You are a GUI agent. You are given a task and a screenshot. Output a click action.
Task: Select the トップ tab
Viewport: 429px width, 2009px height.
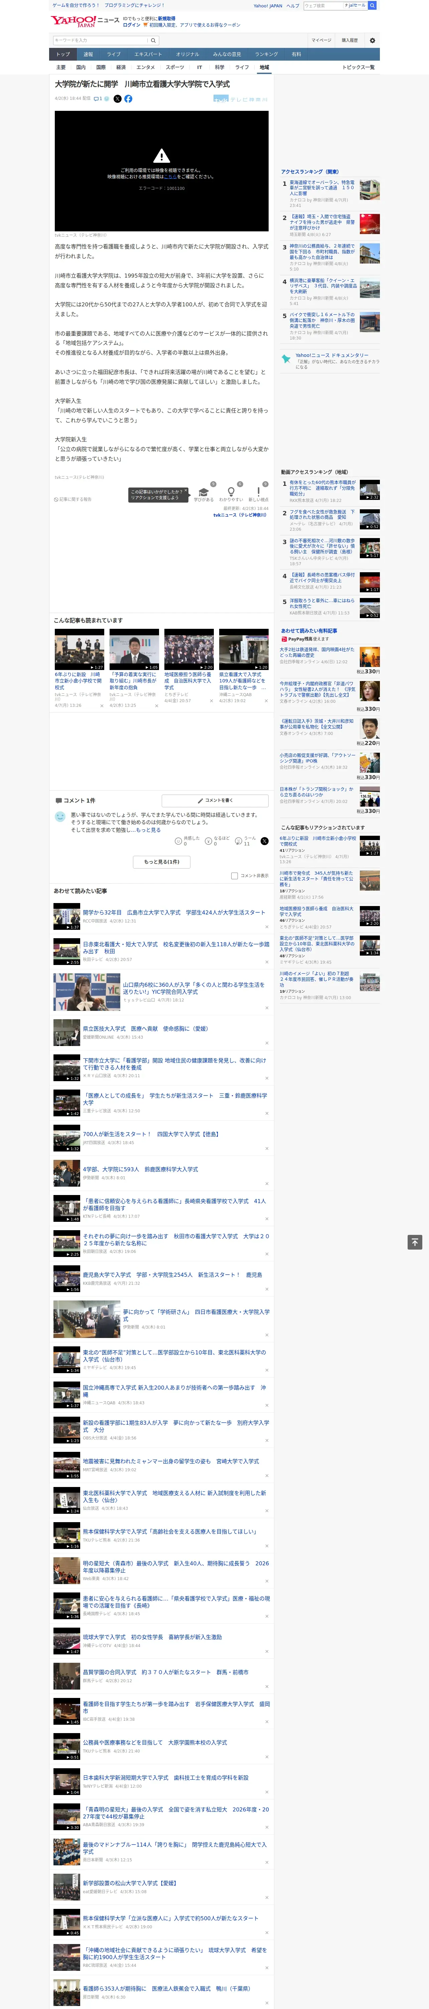63,55
